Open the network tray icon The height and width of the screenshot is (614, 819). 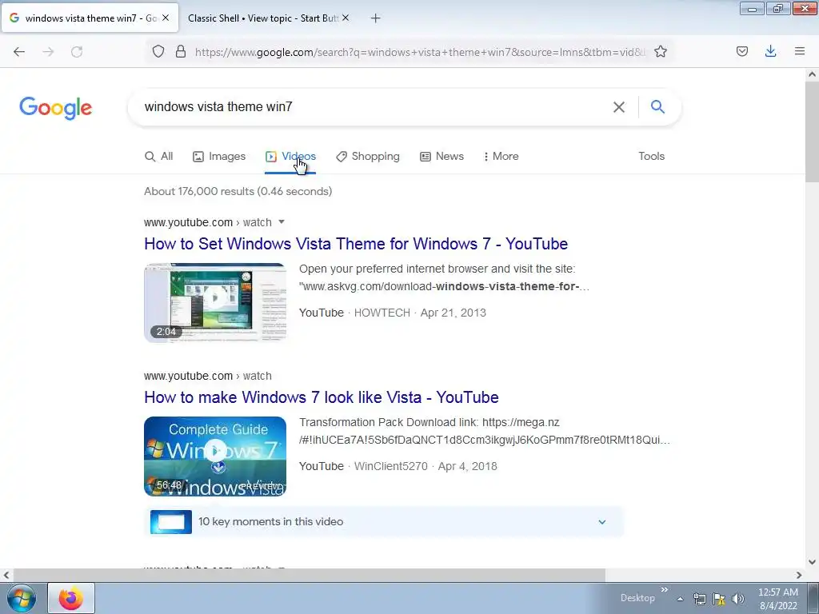click(699, 599)
